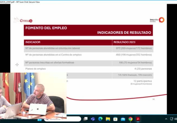The height and width of the screenshot is (123, 177).
Task: Expand hidden system tray icons chevron
Action: 166,119
